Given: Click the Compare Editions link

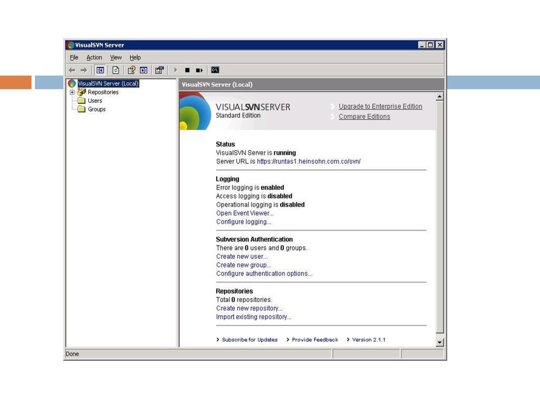Looking at the screenshot, I should coord(364,117).
